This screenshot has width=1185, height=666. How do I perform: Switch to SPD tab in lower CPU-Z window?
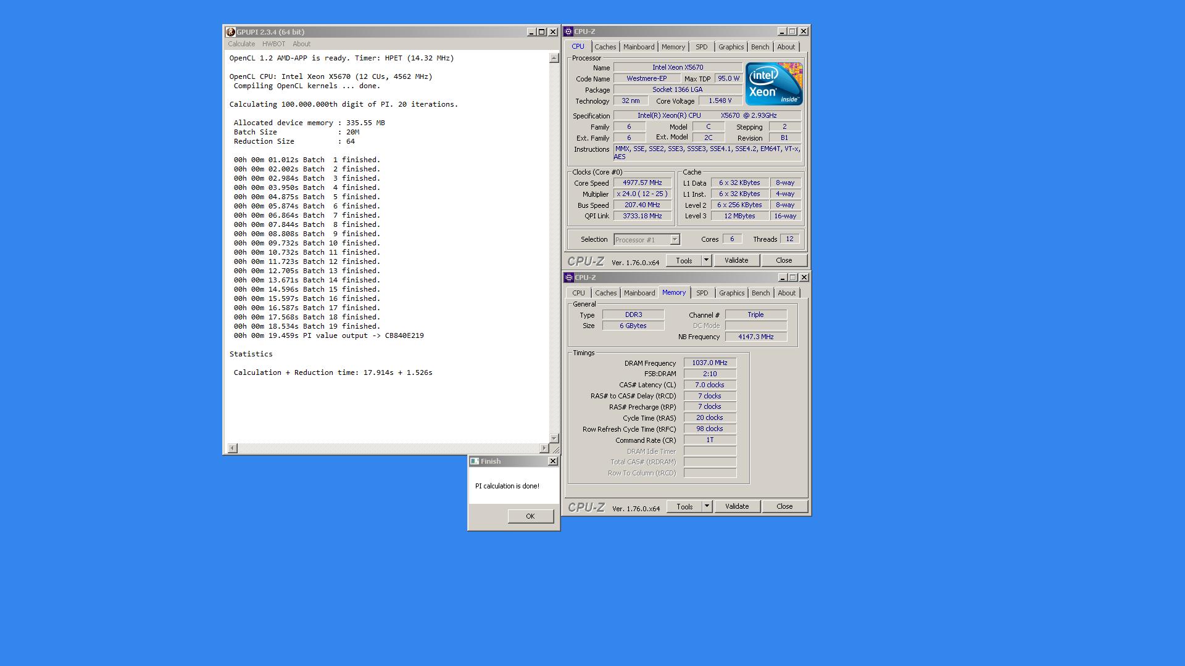click(x=702, y=293)
